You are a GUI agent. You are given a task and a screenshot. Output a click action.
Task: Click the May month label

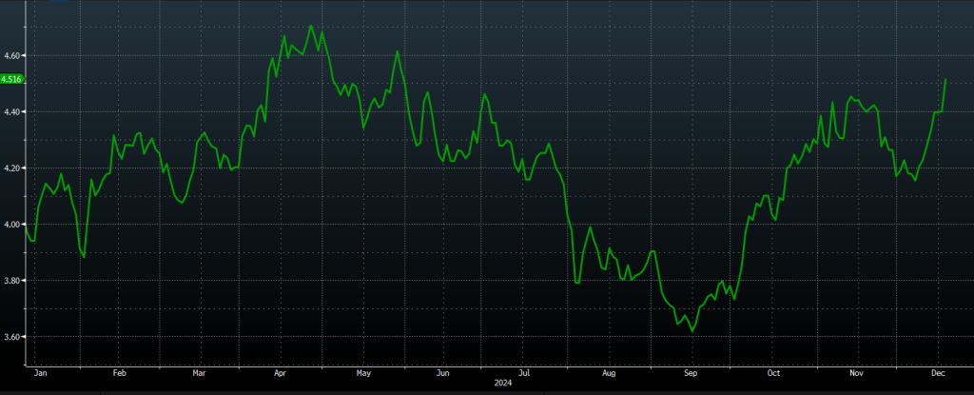tap(363, 373)
